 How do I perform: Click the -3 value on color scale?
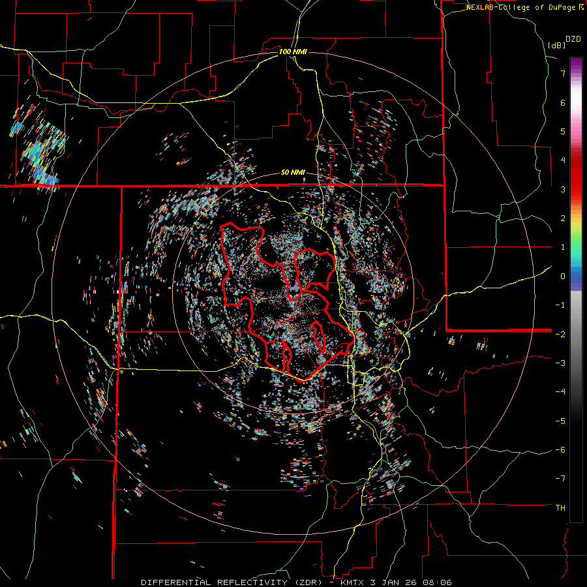tap(560, 363)
